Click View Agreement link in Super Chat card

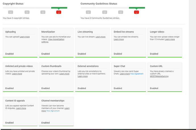137,74
